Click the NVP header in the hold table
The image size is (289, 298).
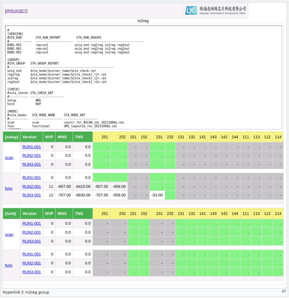49,213
